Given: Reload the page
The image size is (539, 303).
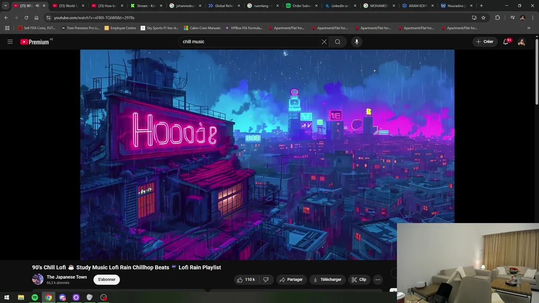Looking at the screenshot, I should [26, 18].
